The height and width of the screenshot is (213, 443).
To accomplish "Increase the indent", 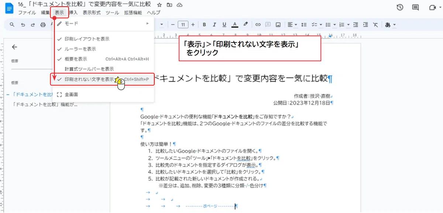I will (365, 25).
